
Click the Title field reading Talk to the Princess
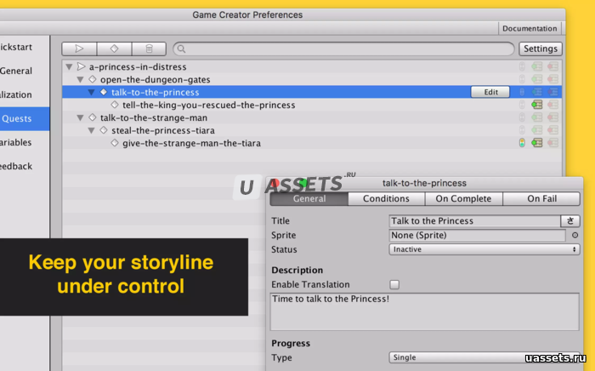474,220
